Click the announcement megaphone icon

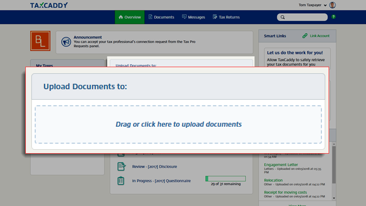pyautogui.click(x=66, y=42)
